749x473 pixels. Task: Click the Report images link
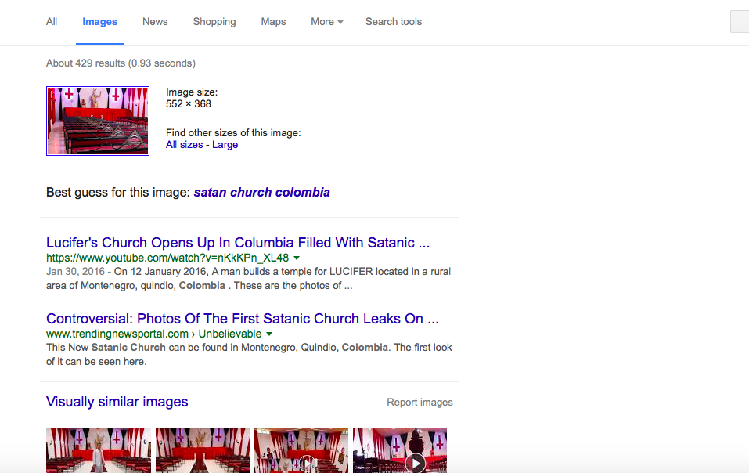tap(420, 403)
